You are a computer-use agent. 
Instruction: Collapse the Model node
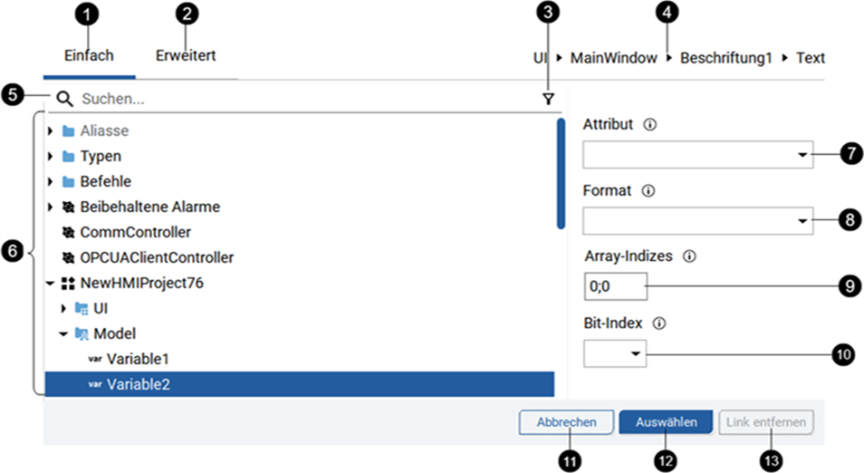point(63,334)
